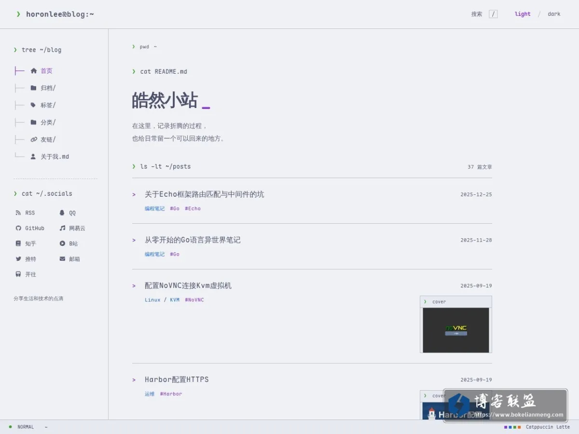The image size is (579, 434).
Task: Open the RSS social link
Action: (x=25, y=213)
